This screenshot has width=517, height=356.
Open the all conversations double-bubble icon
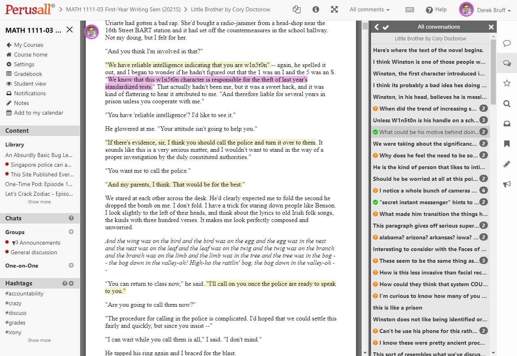tap(506, 63)
